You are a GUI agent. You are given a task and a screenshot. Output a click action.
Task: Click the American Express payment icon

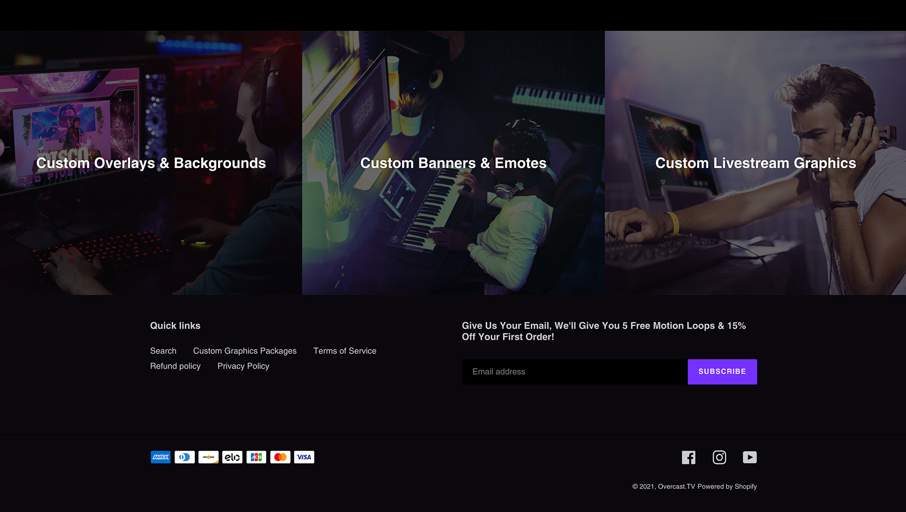point(160,457)
